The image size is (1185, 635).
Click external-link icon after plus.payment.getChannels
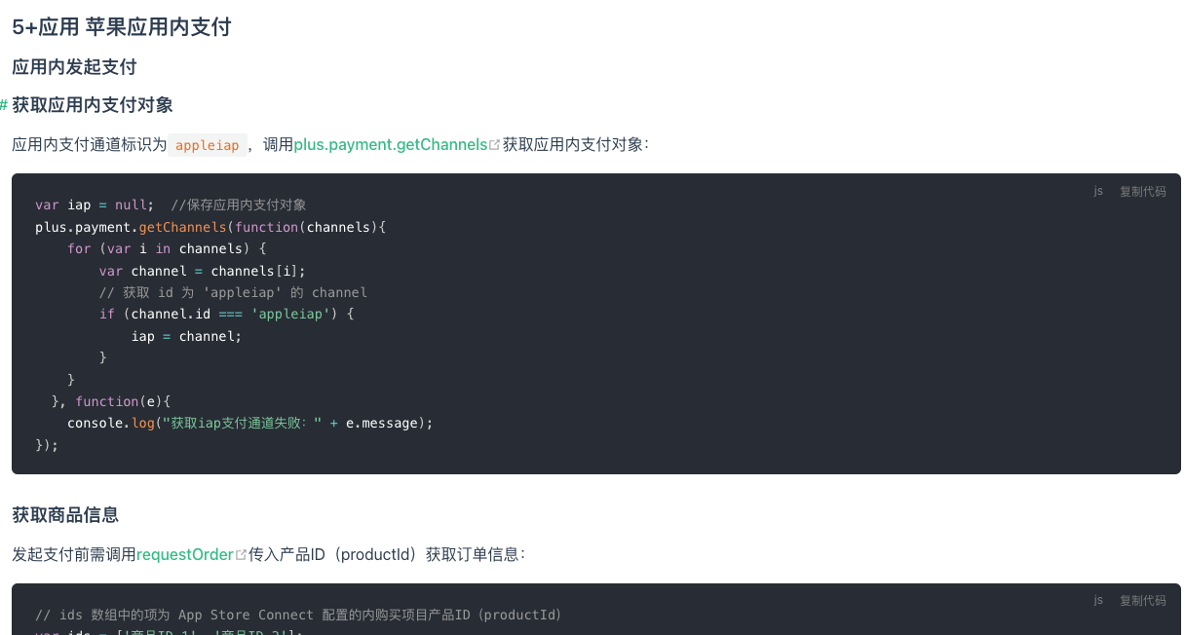[494, 145]
